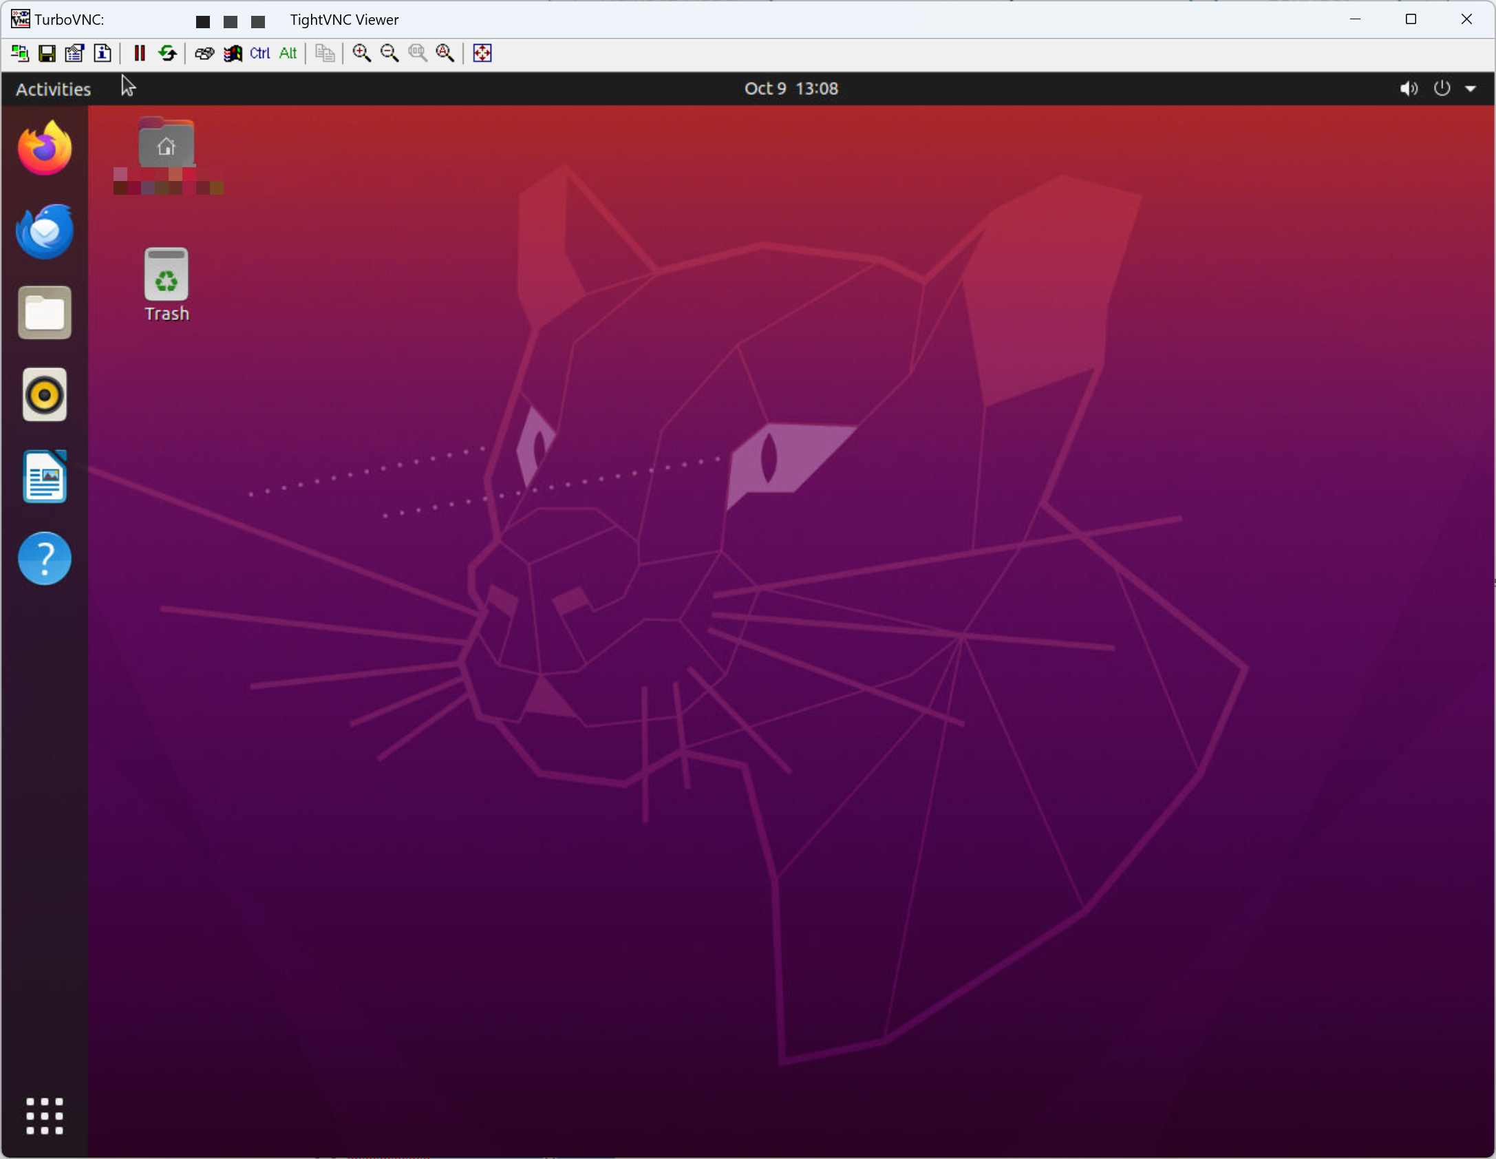Click the TurboVNC window title icon

(x=21, y=19)
